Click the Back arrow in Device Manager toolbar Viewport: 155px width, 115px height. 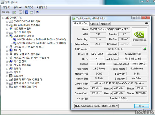coord(3,12)
